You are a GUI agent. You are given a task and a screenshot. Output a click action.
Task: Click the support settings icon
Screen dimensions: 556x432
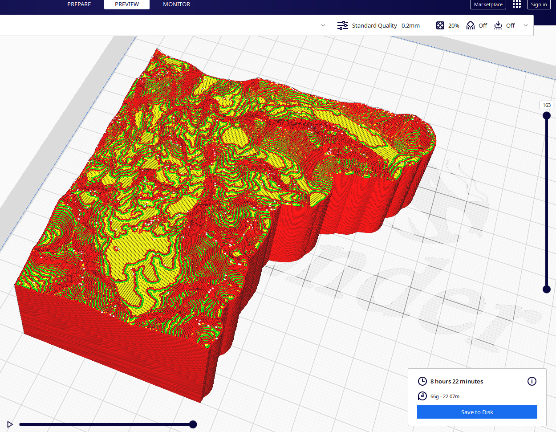471,25
